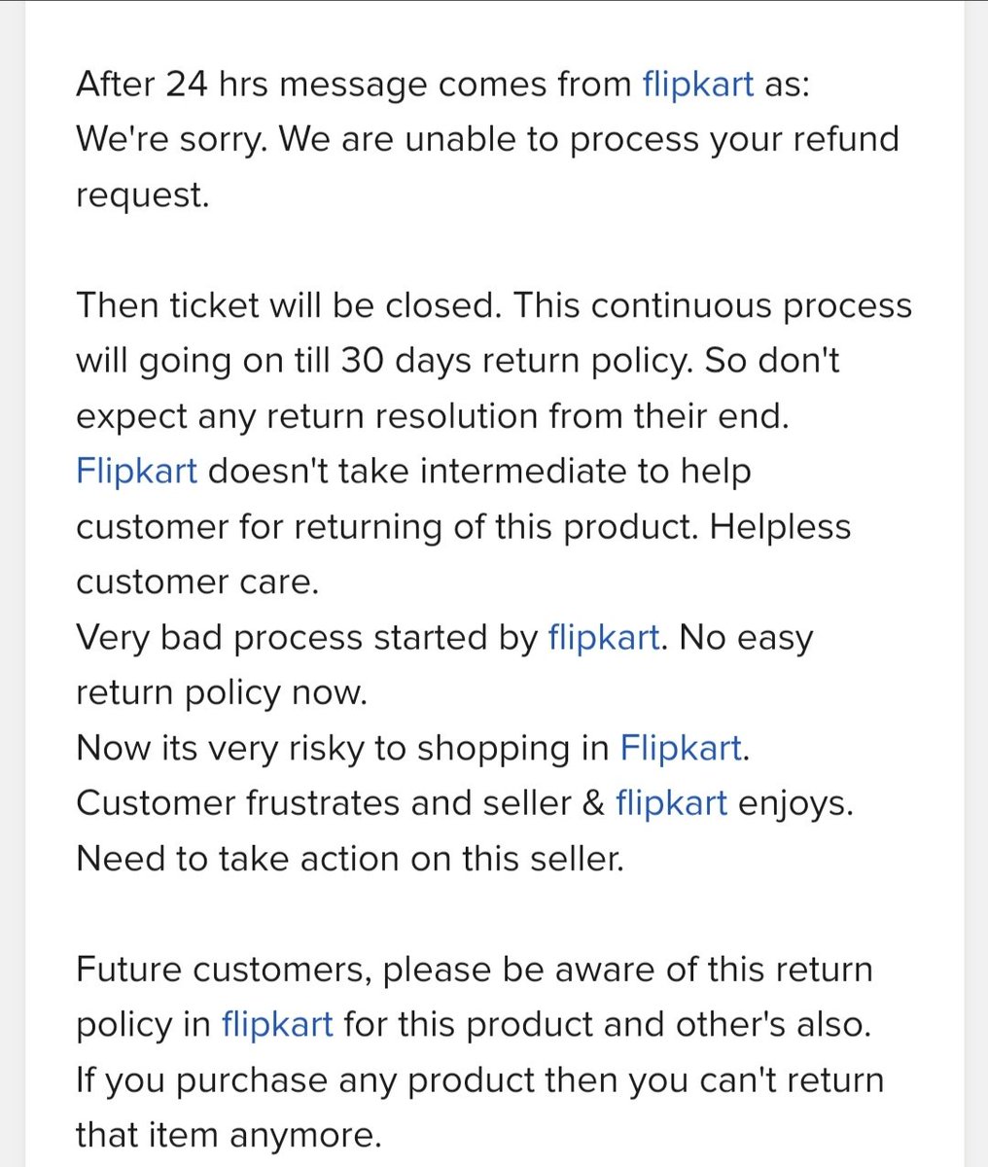Screen dimensions: 988x1167
Task: Click the last line 'that item anymore.'
Action: point(229,1136)
